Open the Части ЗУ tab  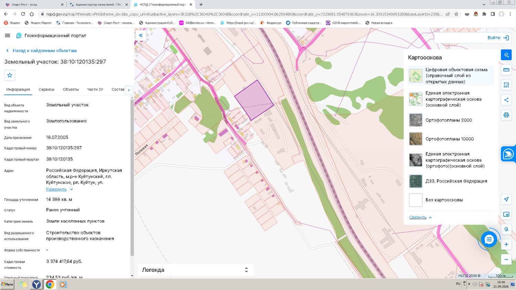95,89
